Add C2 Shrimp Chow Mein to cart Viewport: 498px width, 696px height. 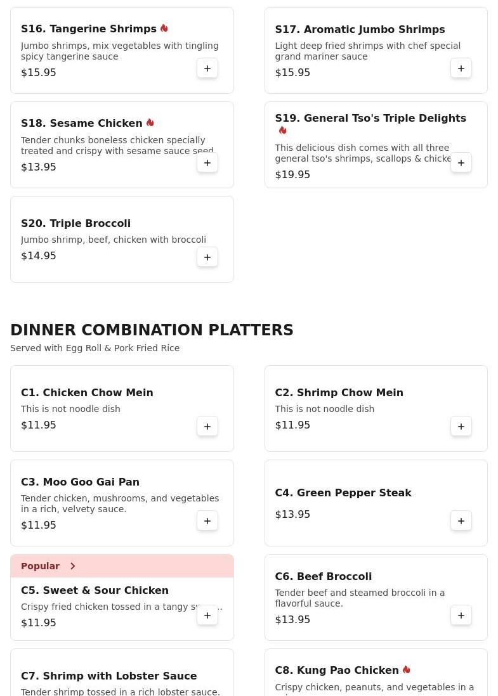[461, 427]
